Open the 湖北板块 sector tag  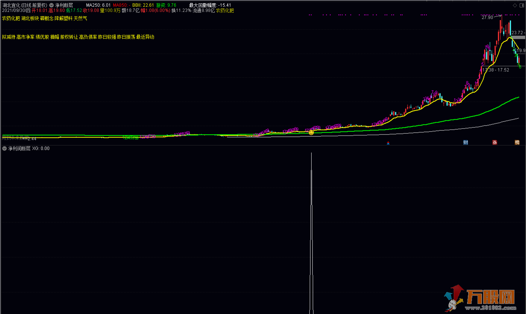click(x=30, y=18)
